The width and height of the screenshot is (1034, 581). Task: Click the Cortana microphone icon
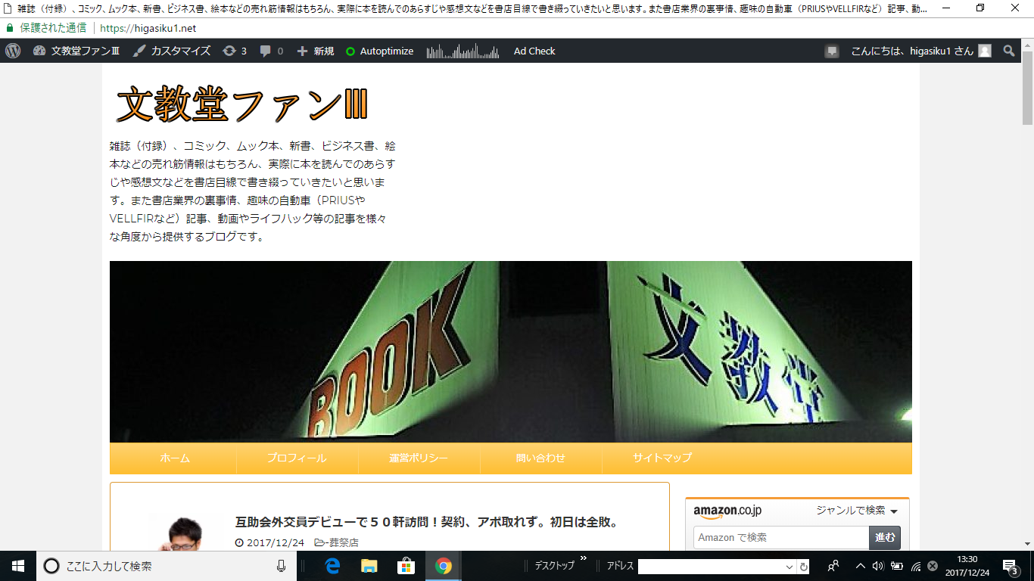pos(281,566)
